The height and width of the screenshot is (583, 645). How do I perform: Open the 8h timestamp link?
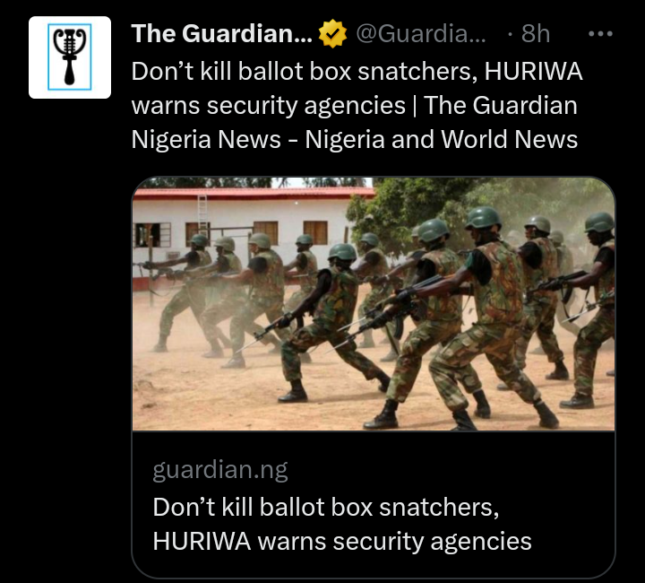coord(536,34)
